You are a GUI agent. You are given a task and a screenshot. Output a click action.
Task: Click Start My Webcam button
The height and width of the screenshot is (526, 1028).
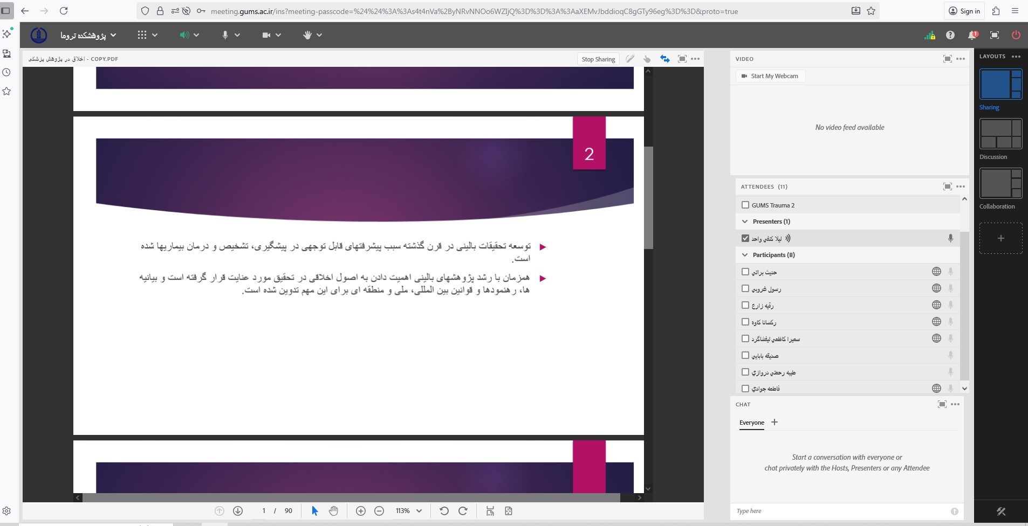pyautogui.click(x=770, y=76)
